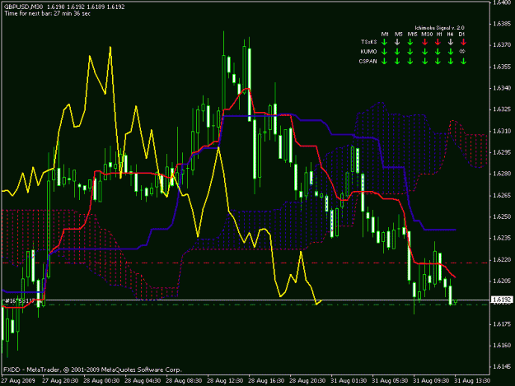The width and height of the screenshot is (515, 386).
Task: Click the 1.6145 price scale label
Action: click(502, 366)
